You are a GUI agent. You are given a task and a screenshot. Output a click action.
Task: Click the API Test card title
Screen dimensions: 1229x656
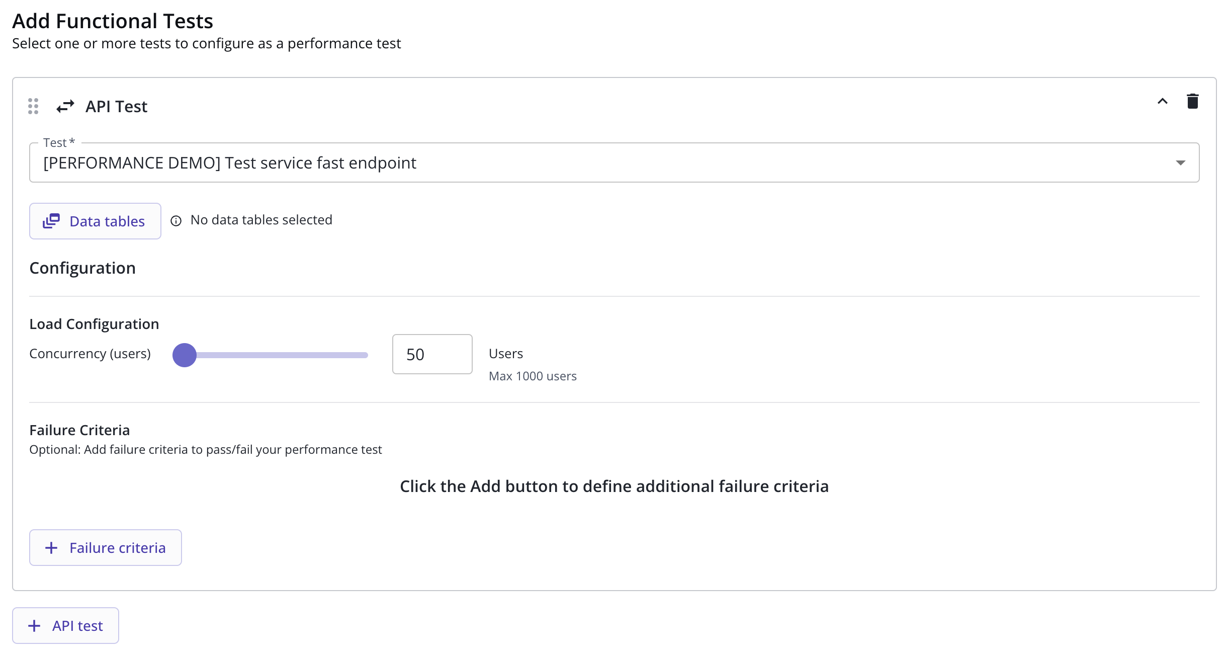(x=116, y=107)
